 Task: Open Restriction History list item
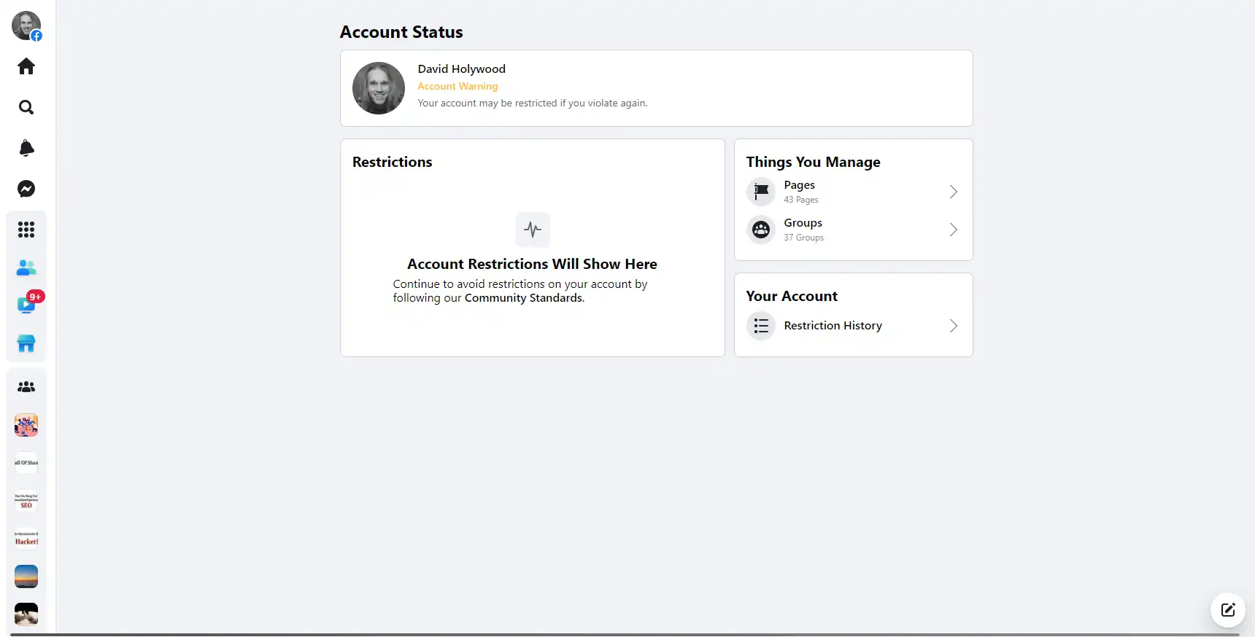pyautogui.click(x=833, y=326)
